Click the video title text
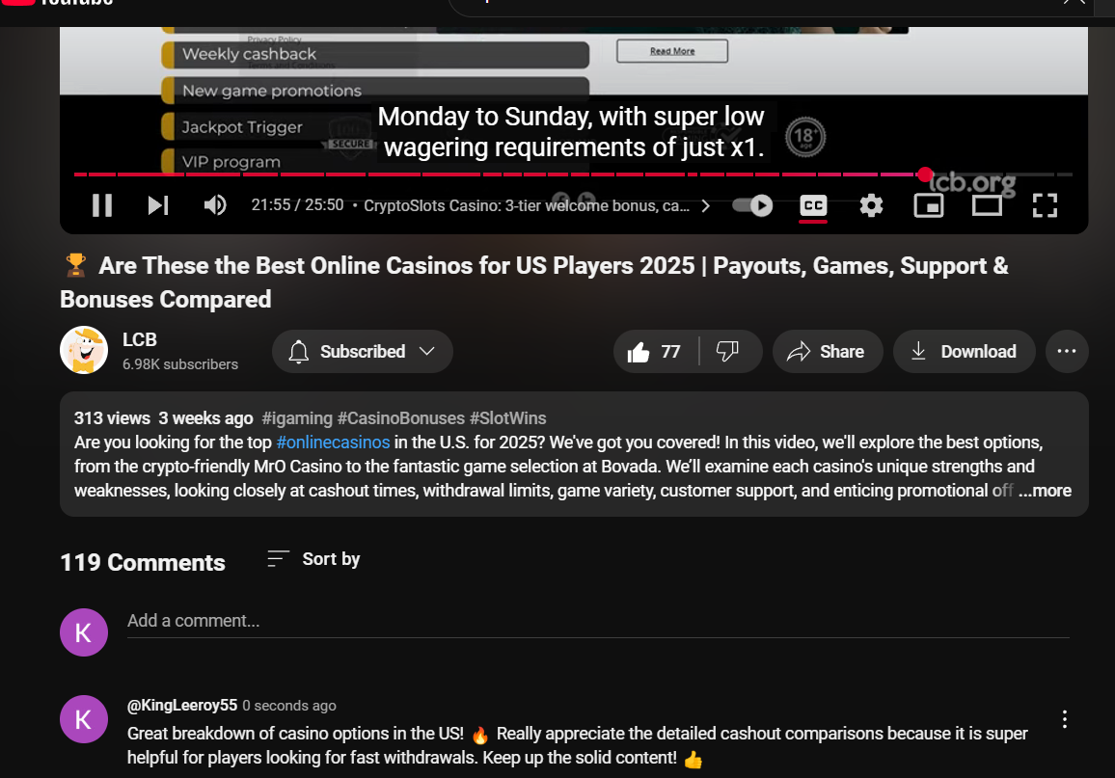1115x778 pixels. click(x=534, y=282)
